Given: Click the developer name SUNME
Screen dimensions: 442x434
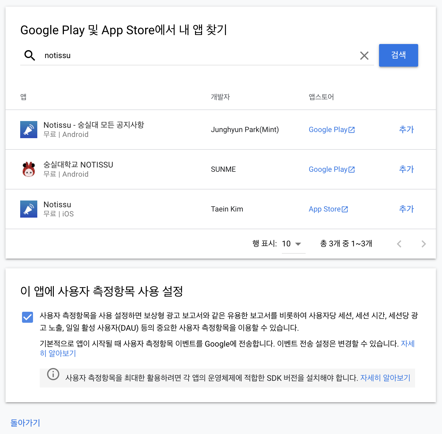Looking at the screenshot, I should pos(223,169).
